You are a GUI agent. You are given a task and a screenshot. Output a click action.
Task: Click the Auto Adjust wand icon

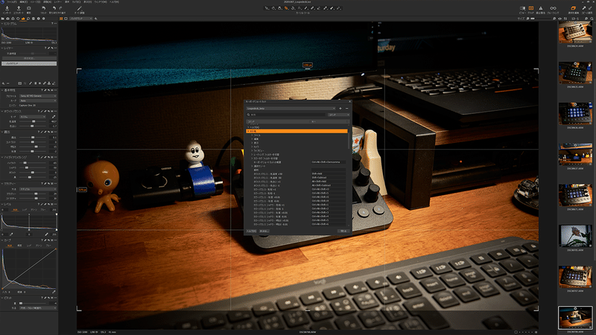(x=79, y=8)
